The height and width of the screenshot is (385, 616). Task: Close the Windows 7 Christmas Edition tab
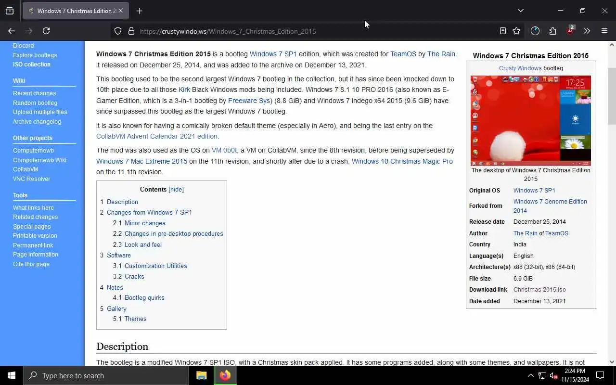[x=120, y=11]
